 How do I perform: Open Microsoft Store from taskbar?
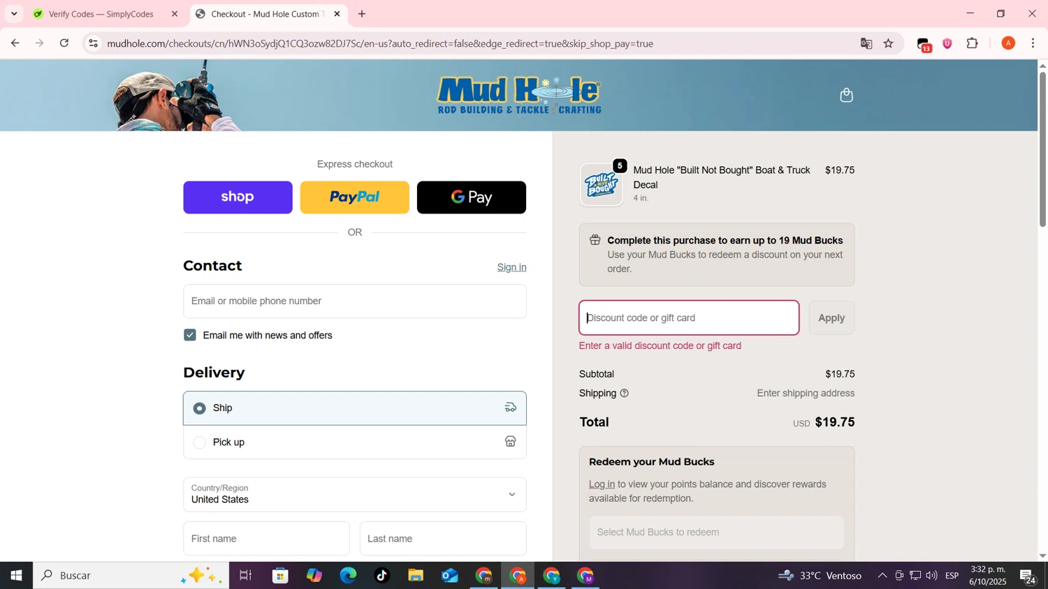point(280,576)
